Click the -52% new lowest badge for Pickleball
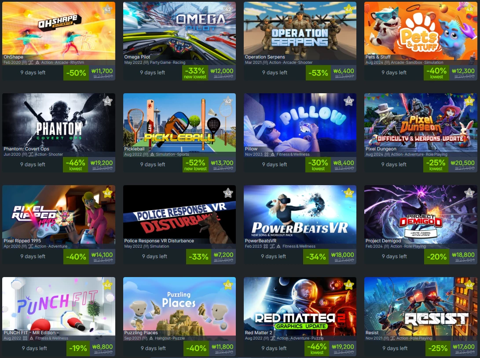The height and width of the screenshot is (358, 480). pos(195,164)
